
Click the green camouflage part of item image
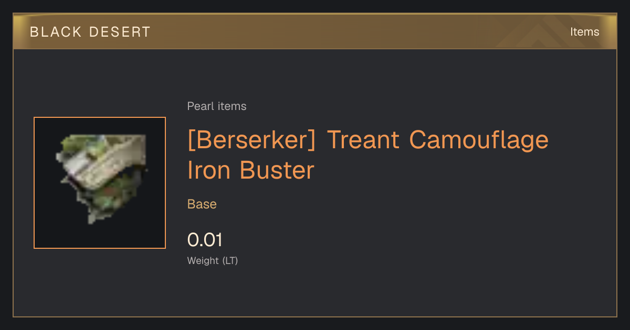click(x=113, y=196)
